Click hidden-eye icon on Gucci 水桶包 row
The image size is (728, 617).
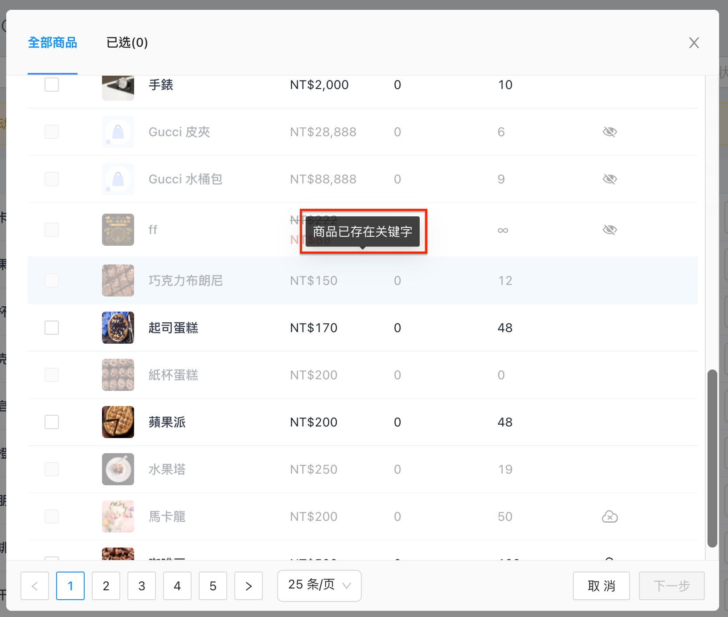pyautogui.click(x=609, y=179)
